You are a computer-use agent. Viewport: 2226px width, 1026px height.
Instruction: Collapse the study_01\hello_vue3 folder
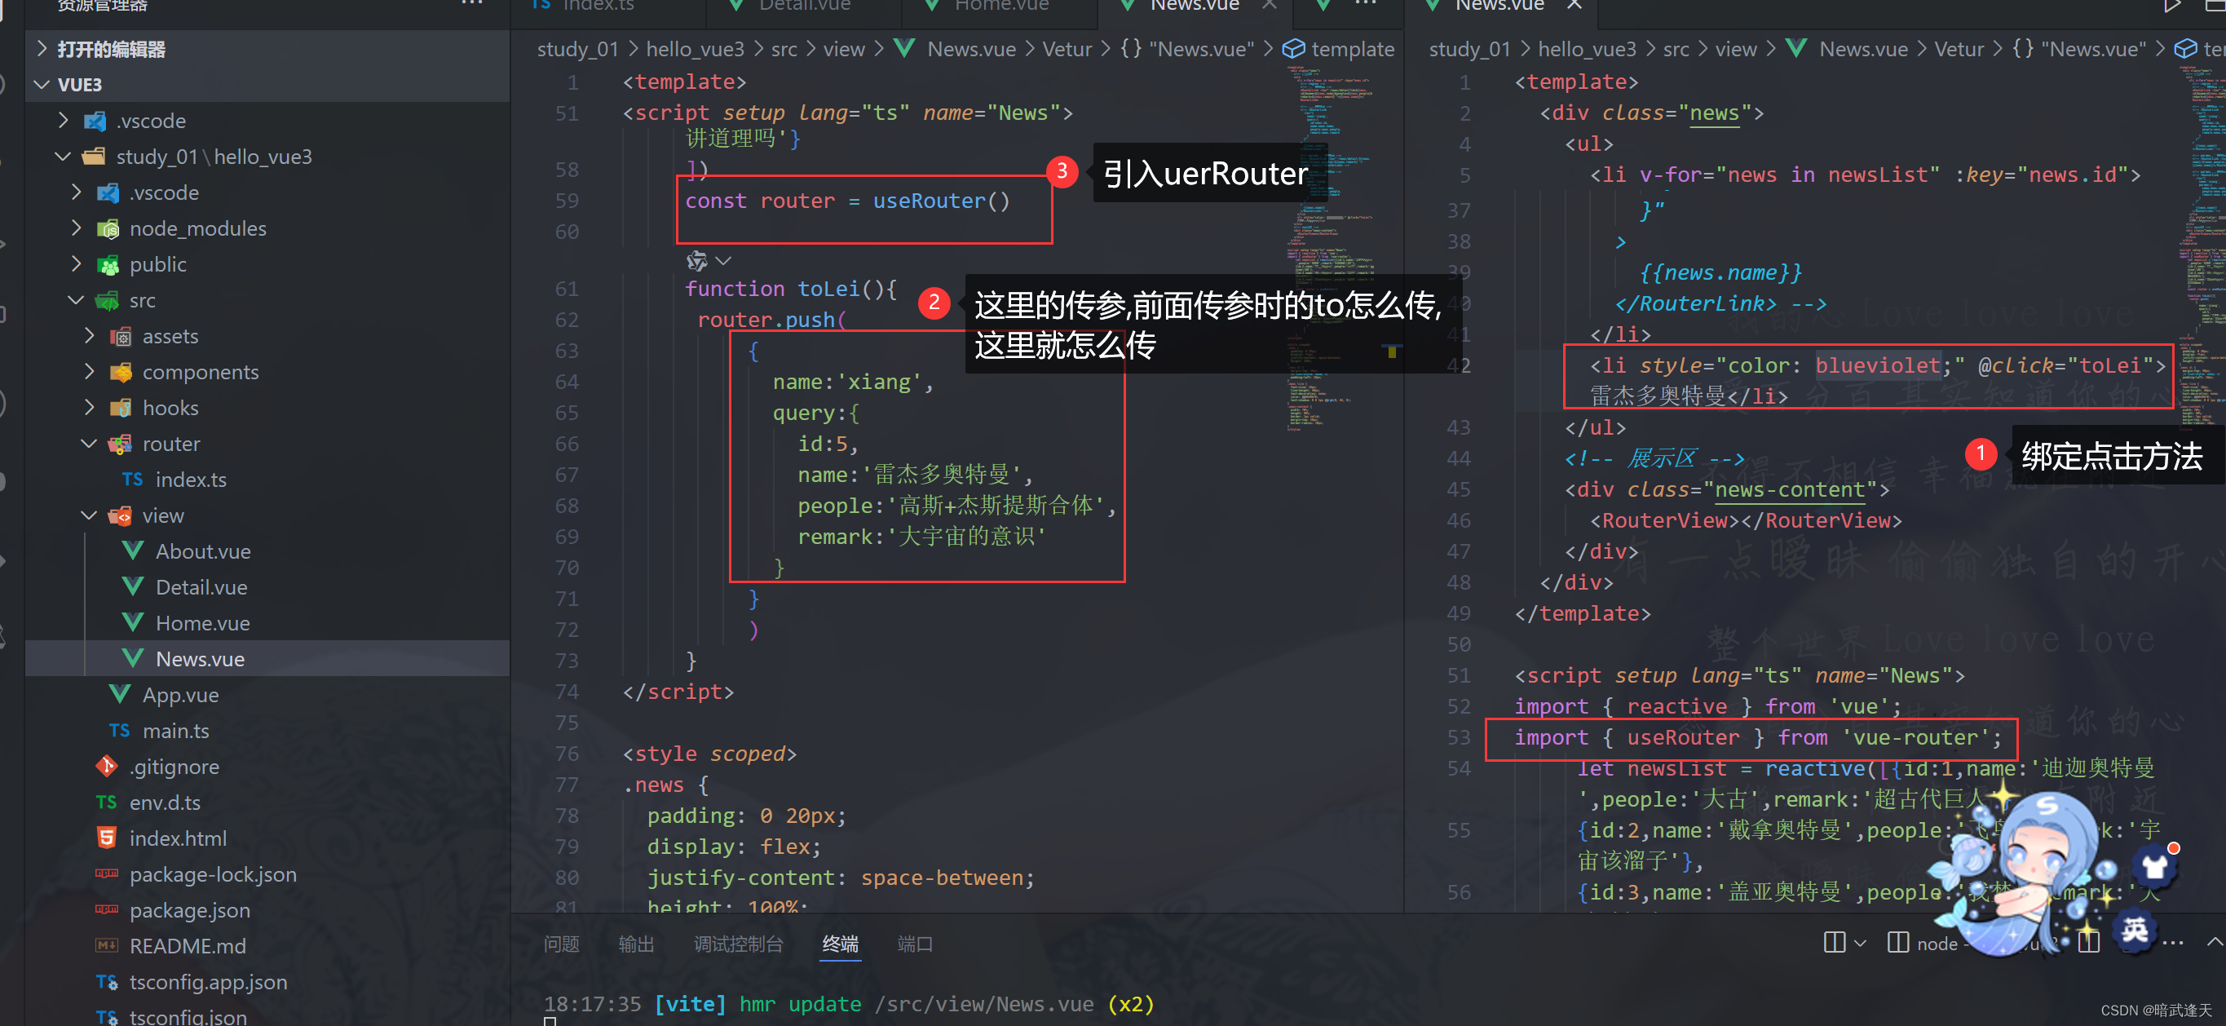pyautogui.click(x=63, y=157)
